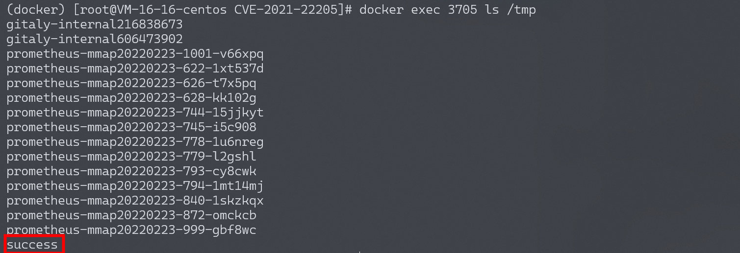
Task: Click the highlighted success file entry
Action: 32,245
